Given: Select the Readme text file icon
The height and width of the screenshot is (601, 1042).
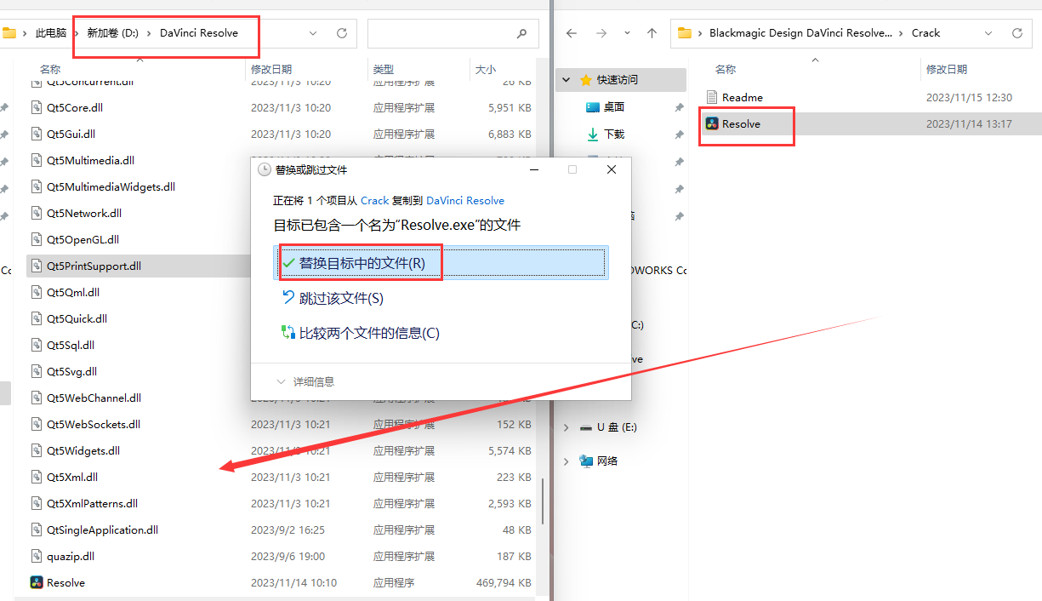Looking at the screenshot, I should [712, 98].
